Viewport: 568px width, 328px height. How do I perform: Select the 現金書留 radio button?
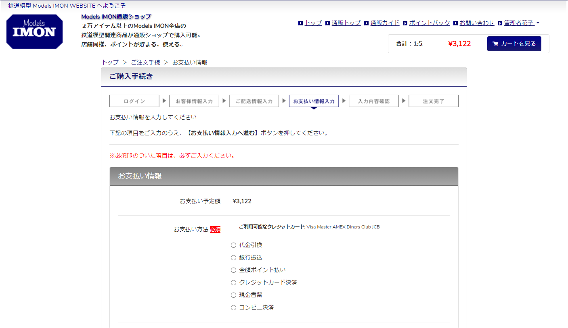pos(233,295)
